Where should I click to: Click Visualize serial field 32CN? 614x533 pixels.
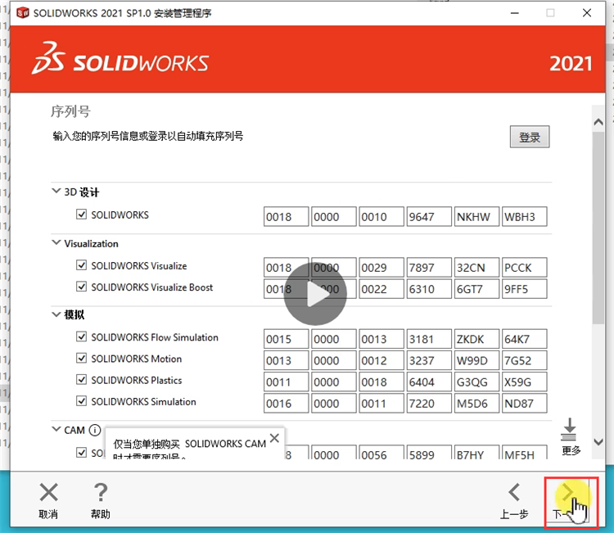(476, 268)
